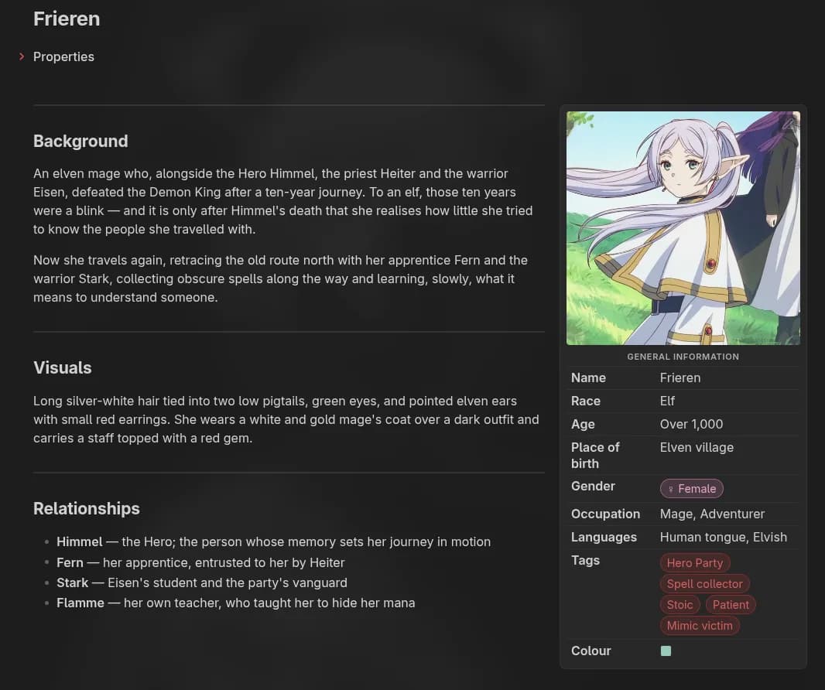Click the Relationships heading
The image size is (825, 690).
point(87,508)
